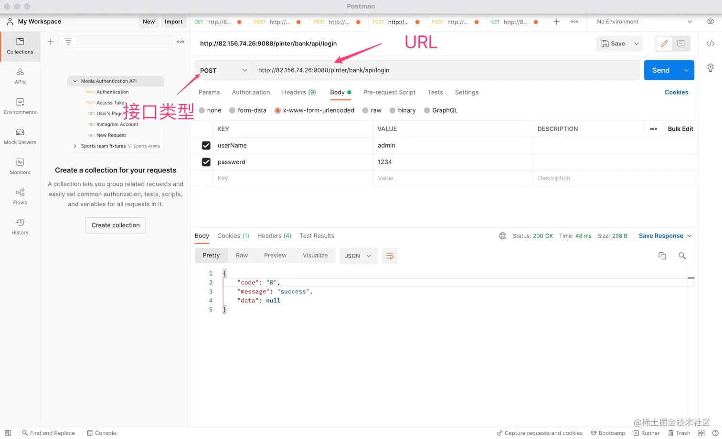Expand the Sports team fixtures collection

coord(75,146)
